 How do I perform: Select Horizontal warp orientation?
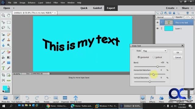tap(139, 57)
